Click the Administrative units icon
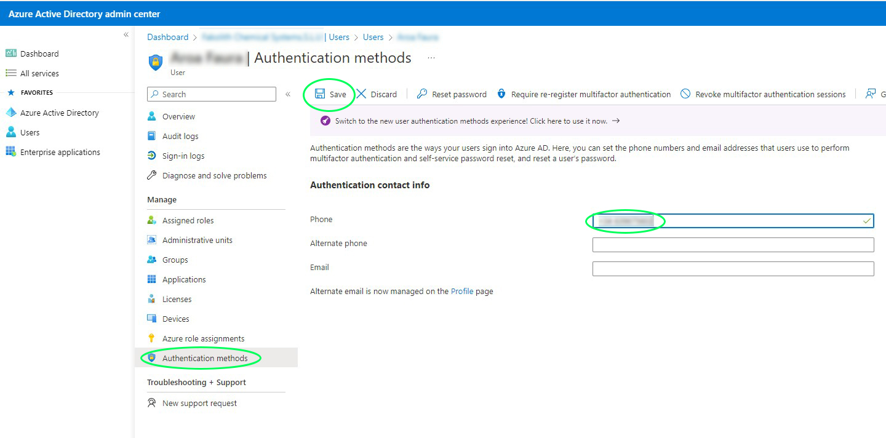Viewport: 886px width, 438px height. point(152,240)
